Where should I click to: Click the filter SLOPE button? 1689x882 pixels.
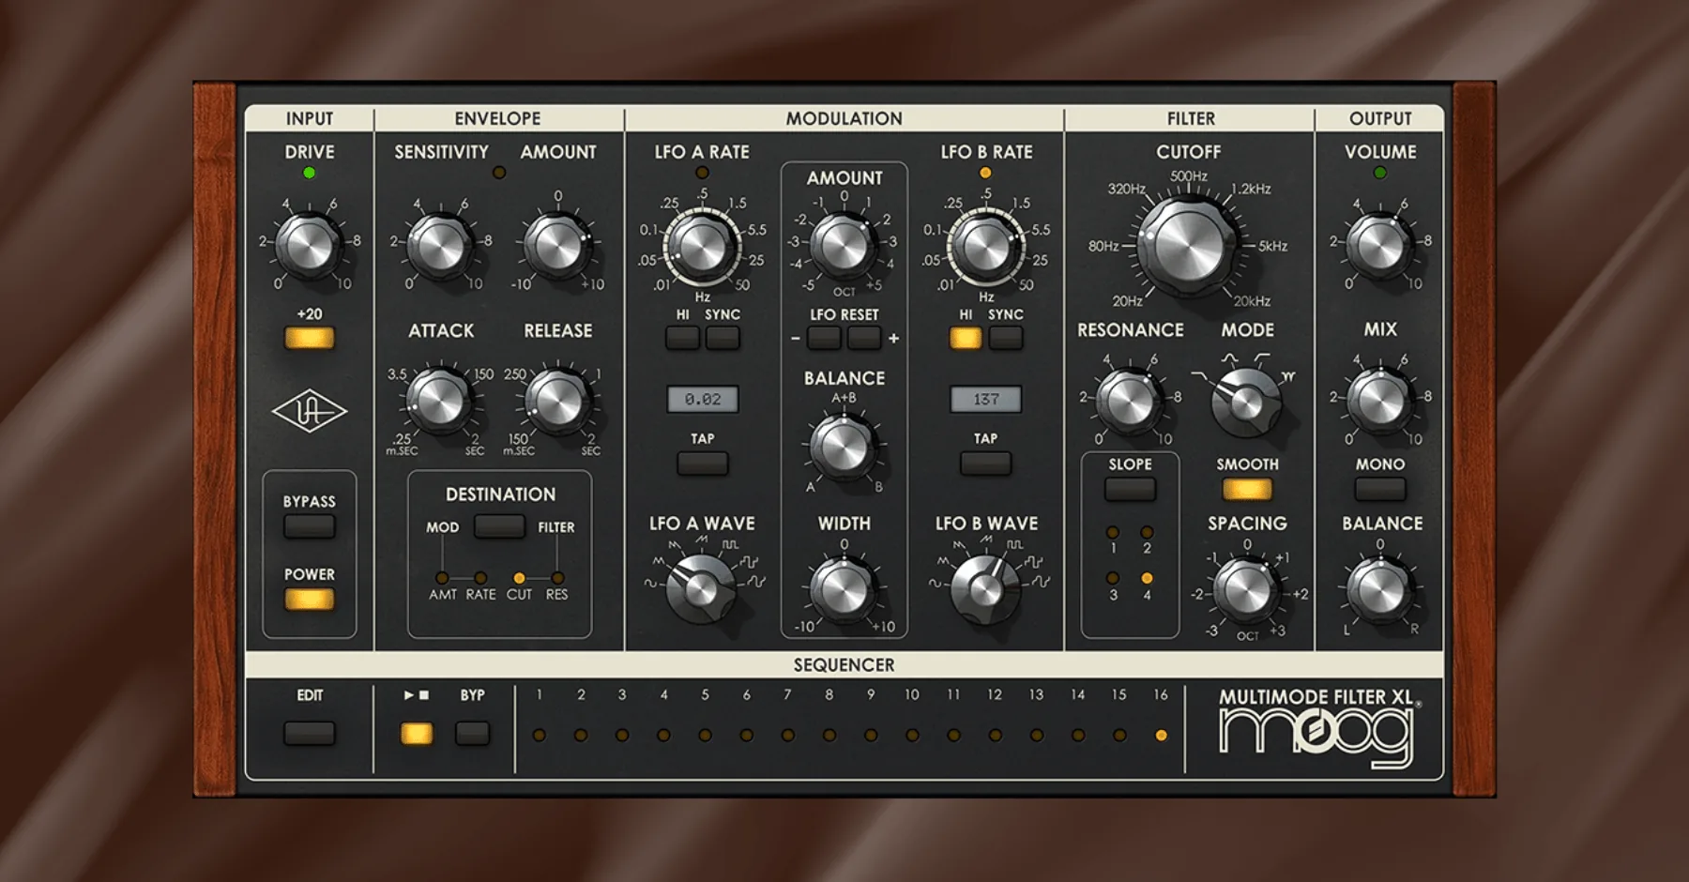pyautogui.click(x=1130, y=489)
